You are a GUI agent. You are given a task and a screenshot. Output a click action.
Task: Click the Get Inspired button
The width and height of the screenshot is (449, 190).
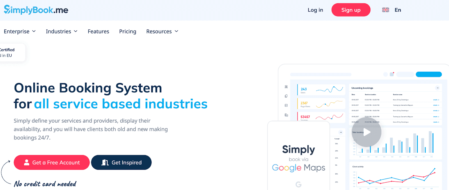pos(121,162)
